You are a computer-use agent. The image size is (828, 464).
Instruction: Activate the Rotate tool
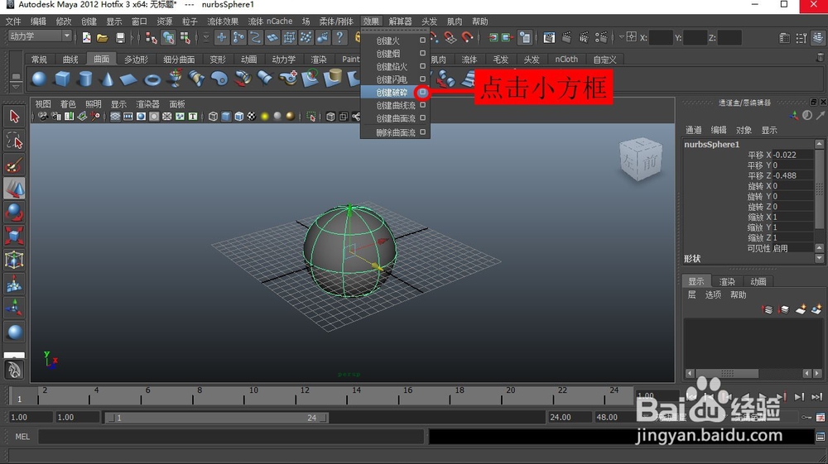tap(14, 213)
